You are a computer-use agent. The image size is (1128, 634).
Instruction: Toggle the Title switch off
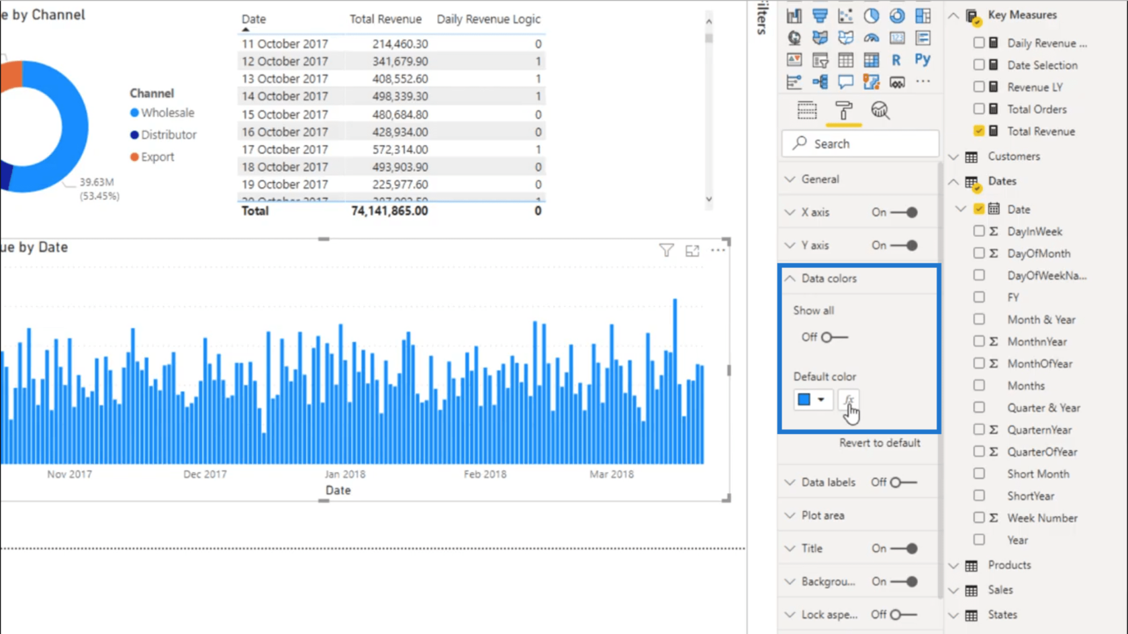(904, 549)
